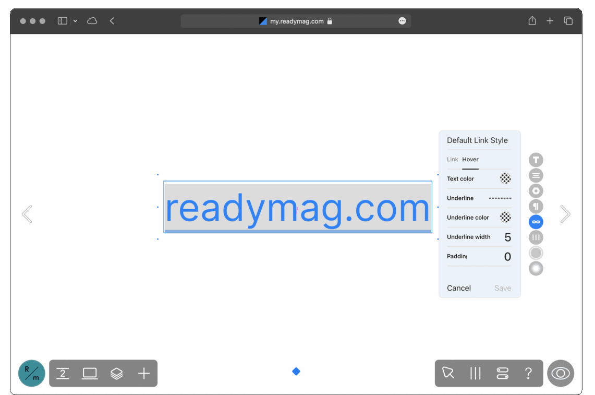Open the typeface T text control

pyautogui.click(x=536, y=160)
